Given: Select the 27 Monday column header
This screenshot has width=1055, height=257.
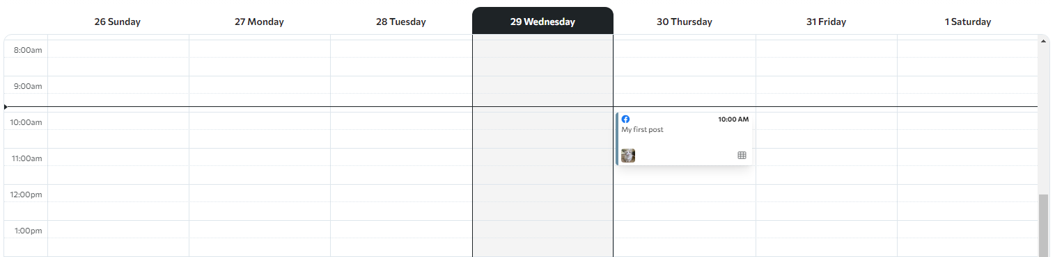Looking at the screenshot, I should [x=259, y=22].
